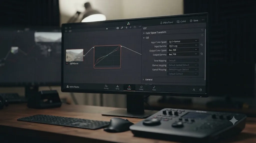Click the clock icon in node toolbar
Image resolution: width=256 pixels, height=143 pixels.
coord(135,27)
